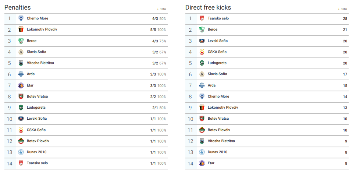
Task: Select Botev Plovdiv crest in Direct free kicks
Action: 202,130
